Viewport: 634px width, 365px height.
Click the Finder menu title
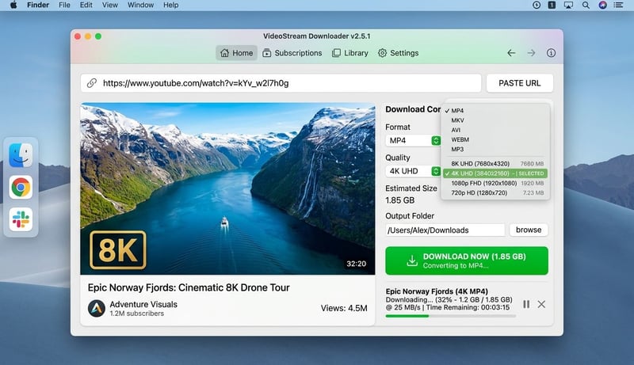point(38,5)
